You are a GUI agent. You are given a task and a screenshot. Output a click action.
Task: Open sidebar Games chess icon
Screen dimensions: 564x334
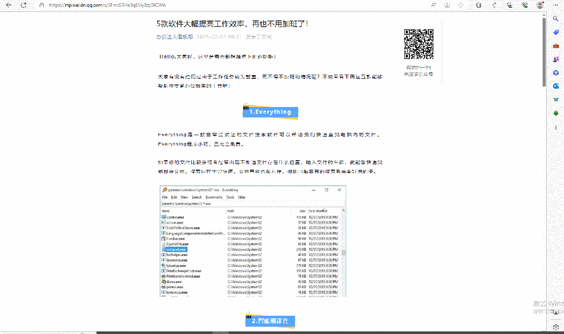(x=556, y=59)
